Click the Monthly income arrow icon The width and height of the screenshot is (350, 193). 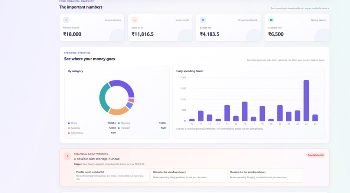[66, 20]
